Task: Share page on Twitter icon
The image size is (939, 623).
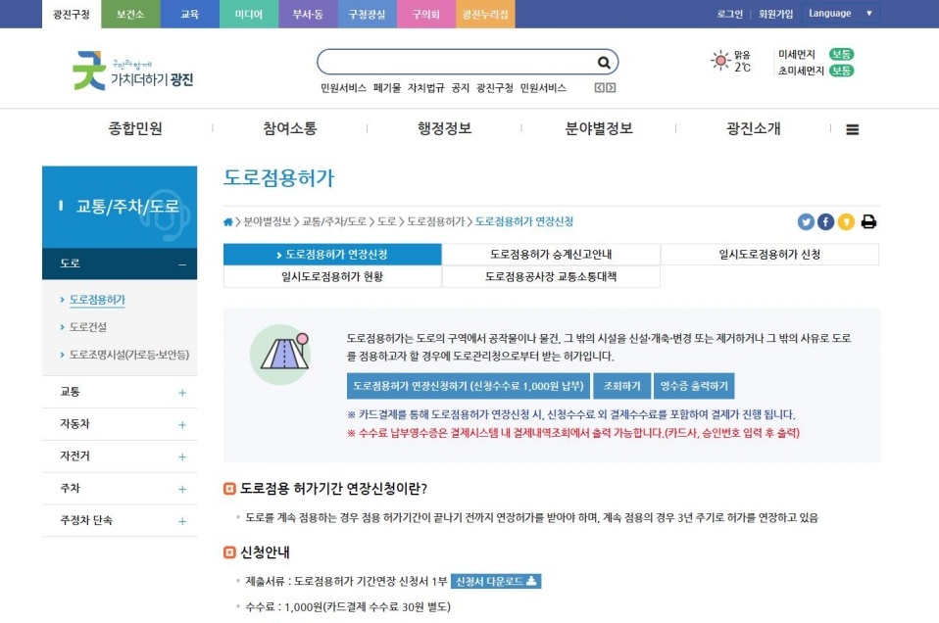Action: (x=806, y=222)
